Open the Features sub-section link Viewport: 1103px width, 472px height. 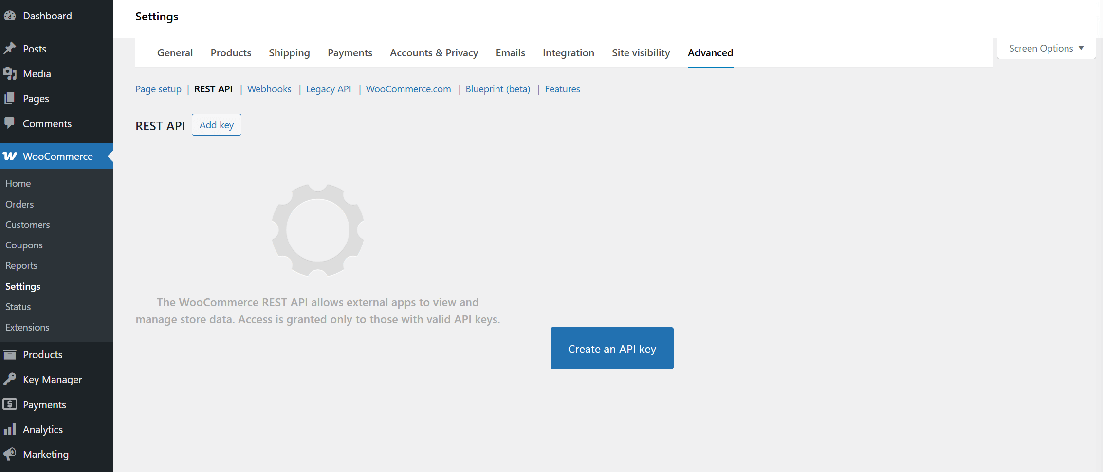(562, 89)
